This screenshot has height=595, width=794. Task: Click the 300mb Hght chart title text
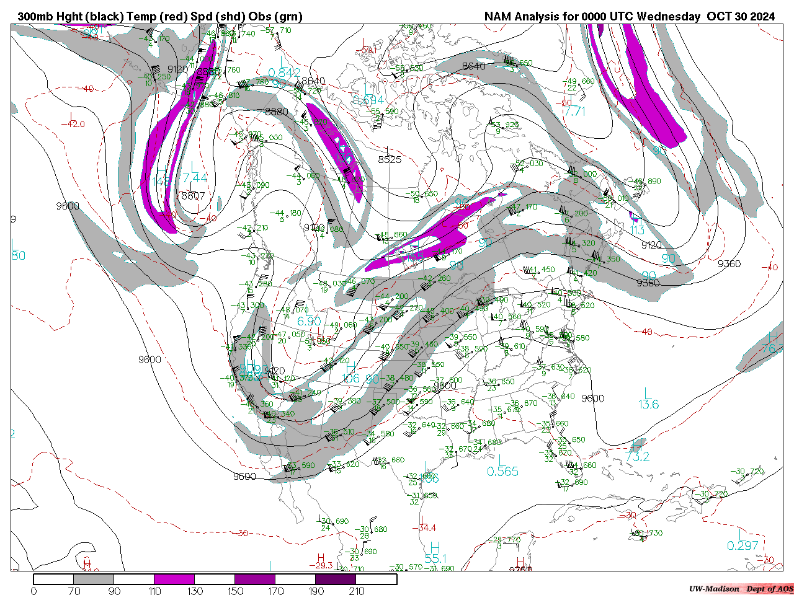click(x=160, y=17)
